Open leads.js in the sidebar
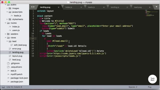160x90 pixels. click(17, 15)
